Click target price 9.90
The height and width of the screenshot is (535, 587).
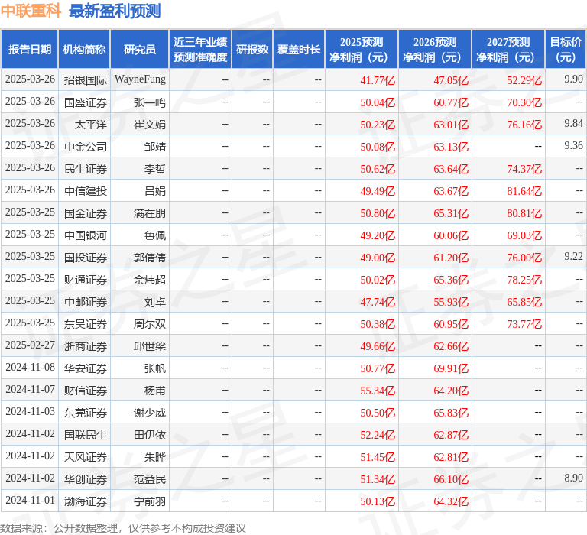(x=573, y=79)
